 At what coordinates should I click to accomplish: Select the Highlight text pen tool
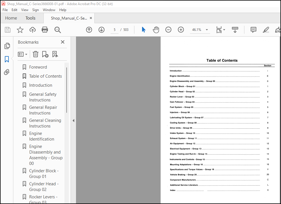266,30
